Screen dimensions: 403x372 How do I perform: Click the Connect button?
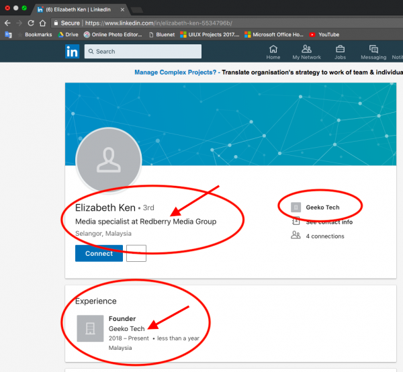pyautogui.click(x=99, y=254)
